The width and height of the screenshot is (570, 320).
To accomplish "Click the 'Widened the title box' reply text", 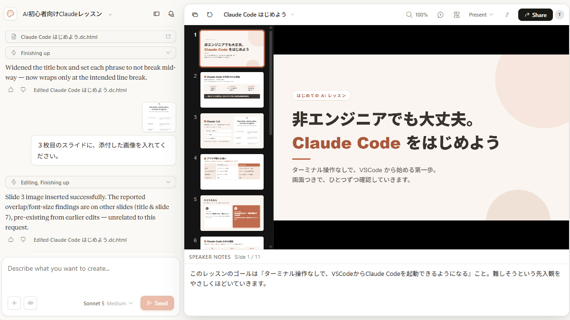I will [x=91, y=73].
